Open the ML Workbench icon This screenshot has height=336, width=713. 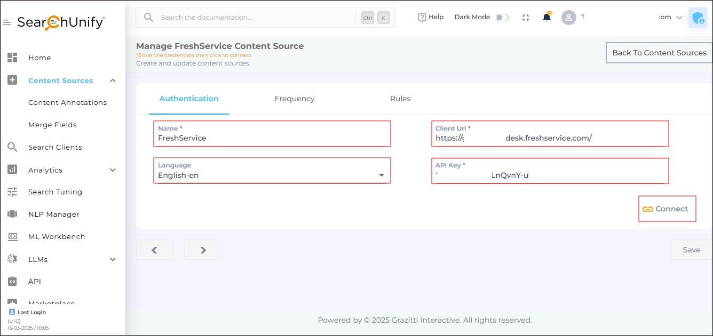click(12, 236)
